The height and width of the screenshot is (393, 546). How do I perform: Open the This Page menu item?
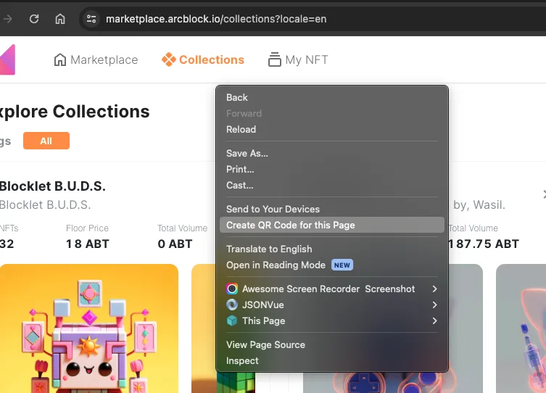coord(332,320)
